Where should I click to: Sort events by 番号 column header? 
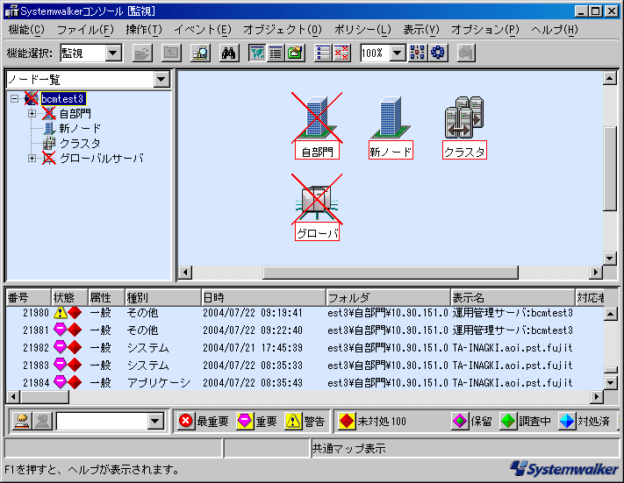tap(28, 297)
